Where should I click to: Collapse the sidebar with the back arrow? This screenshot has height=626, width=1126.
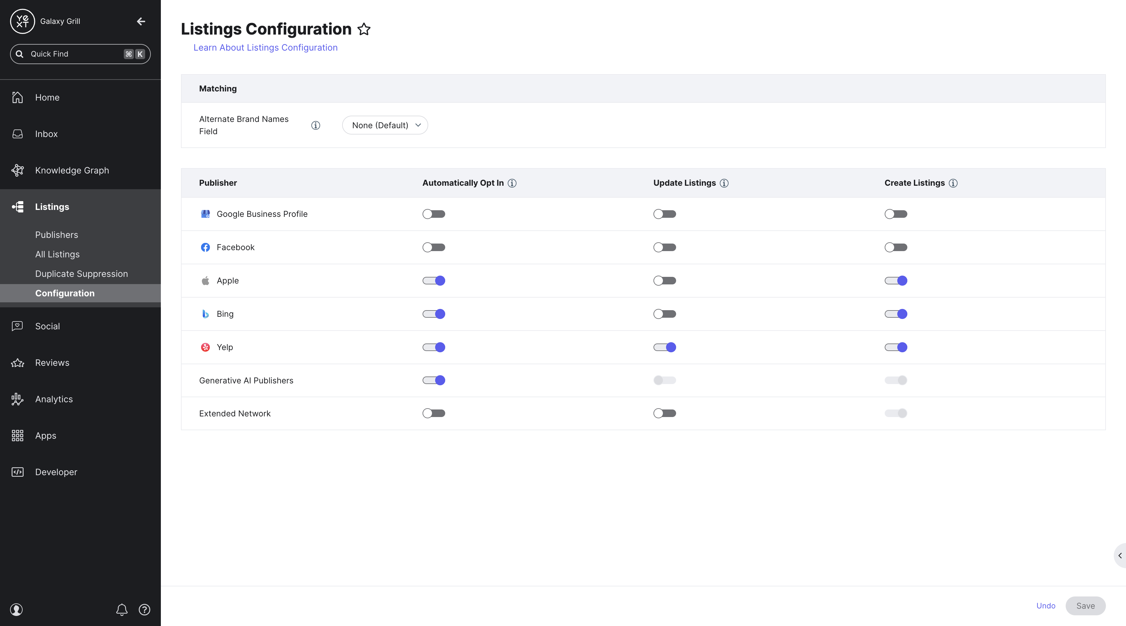(x=141, y=21)
